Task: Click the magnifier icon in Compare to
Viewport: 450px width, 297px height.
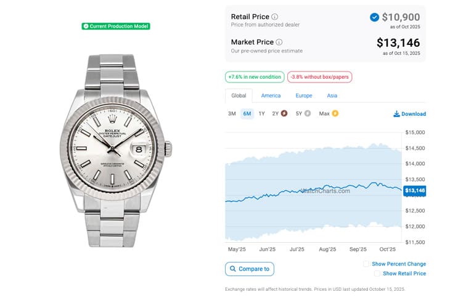Action: pyautogui.click(x=232, y=269)
